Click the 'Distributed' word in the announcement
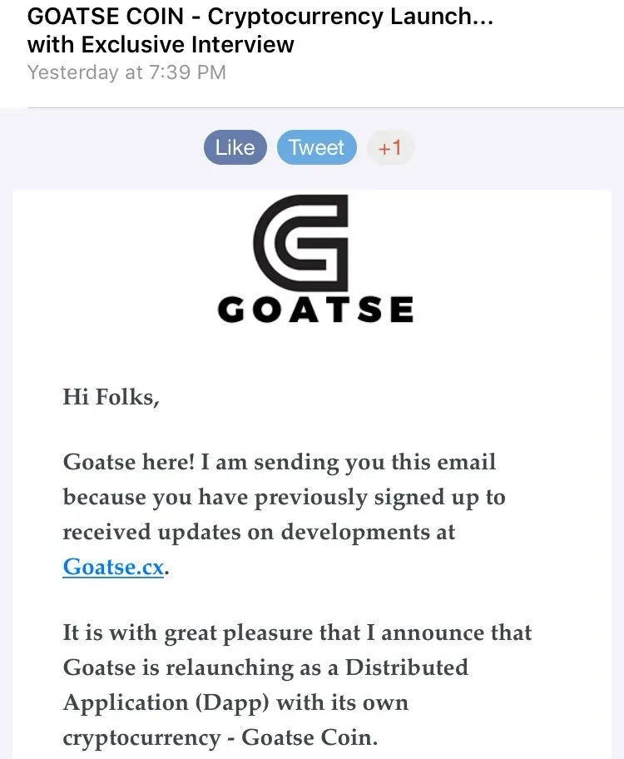The width and height of the screenshot is (624, 759). (407, 667)
